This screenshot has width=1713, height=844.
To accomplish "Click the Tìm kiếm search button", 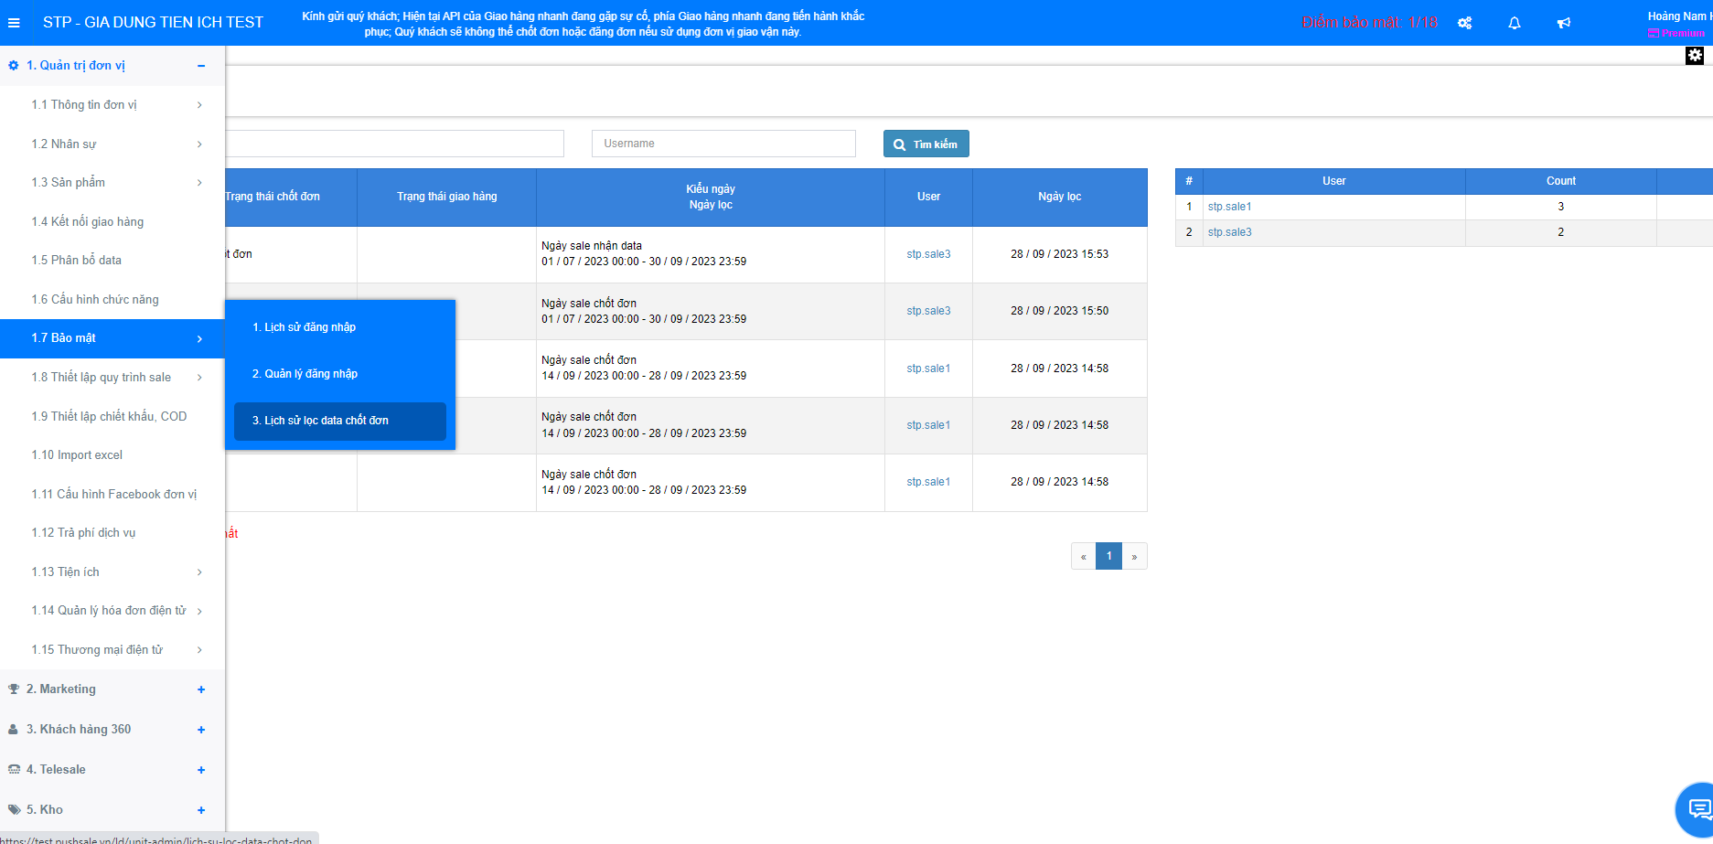I will pos(926,144).
